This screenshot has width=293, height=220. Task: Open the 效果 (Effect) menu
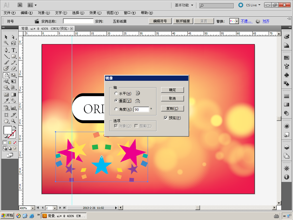[95, 13]
